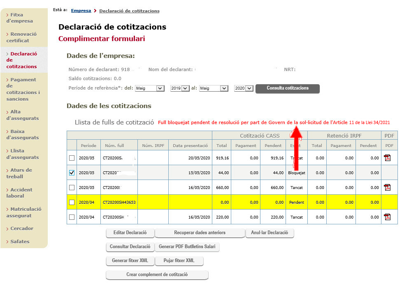Open PDF icon for 220,00 declaration row
409x288 pixels.
tap(387, 217)
